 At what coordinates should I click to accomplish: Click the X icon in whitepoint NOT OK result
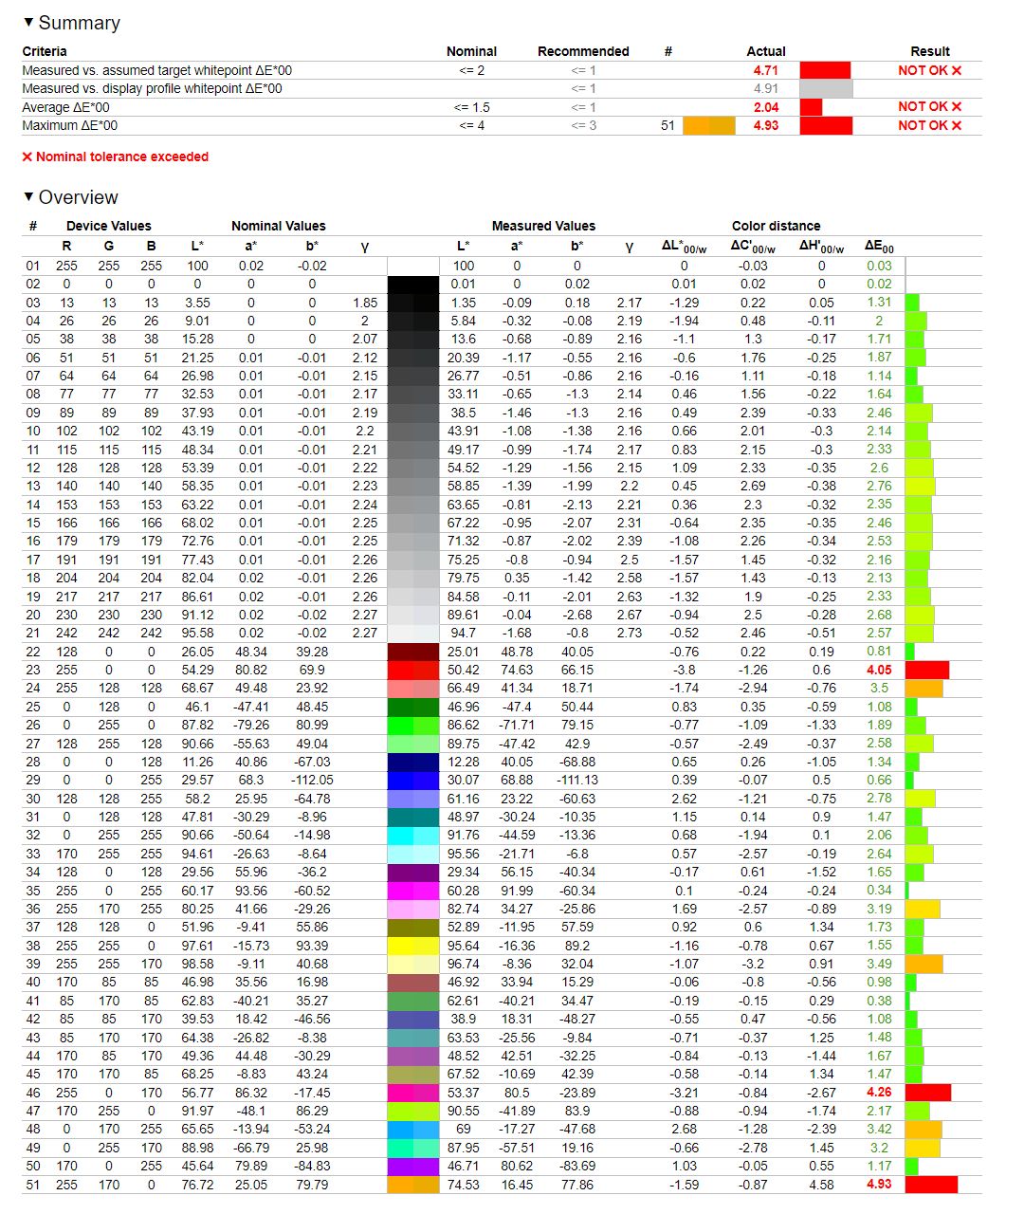[x=957, y=70]
